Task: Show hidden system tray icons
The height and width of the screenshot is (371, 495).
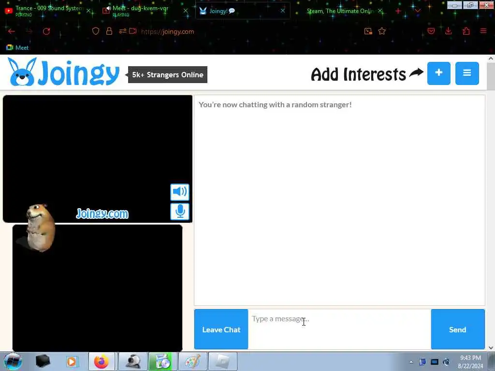Action: tap(411, 362)
